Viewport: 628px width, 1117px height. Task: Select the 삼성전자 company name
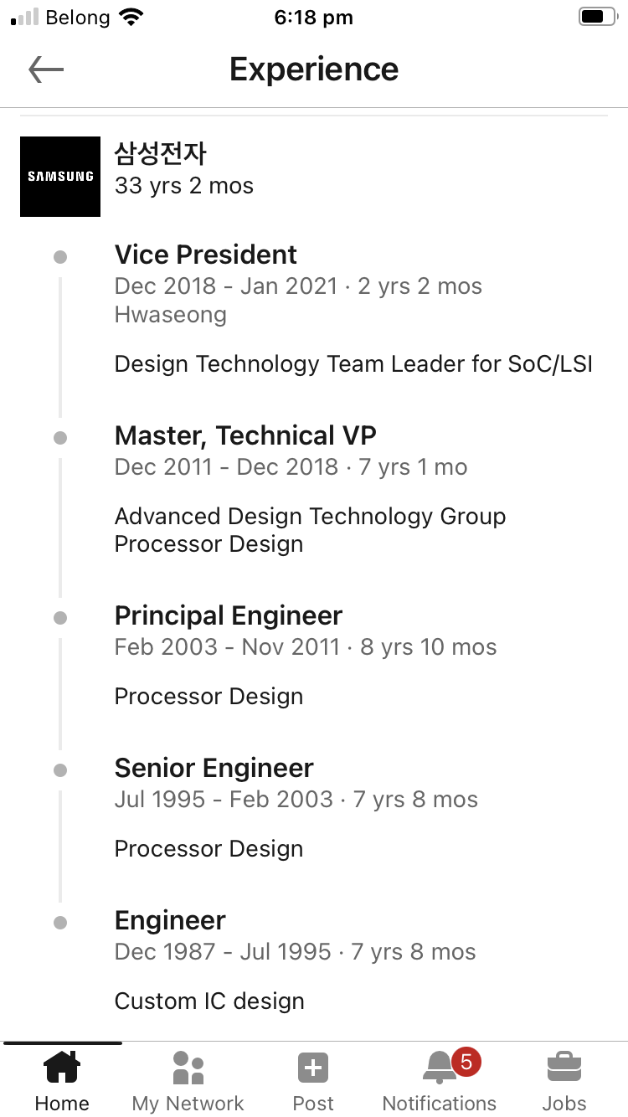coord(161,154)
